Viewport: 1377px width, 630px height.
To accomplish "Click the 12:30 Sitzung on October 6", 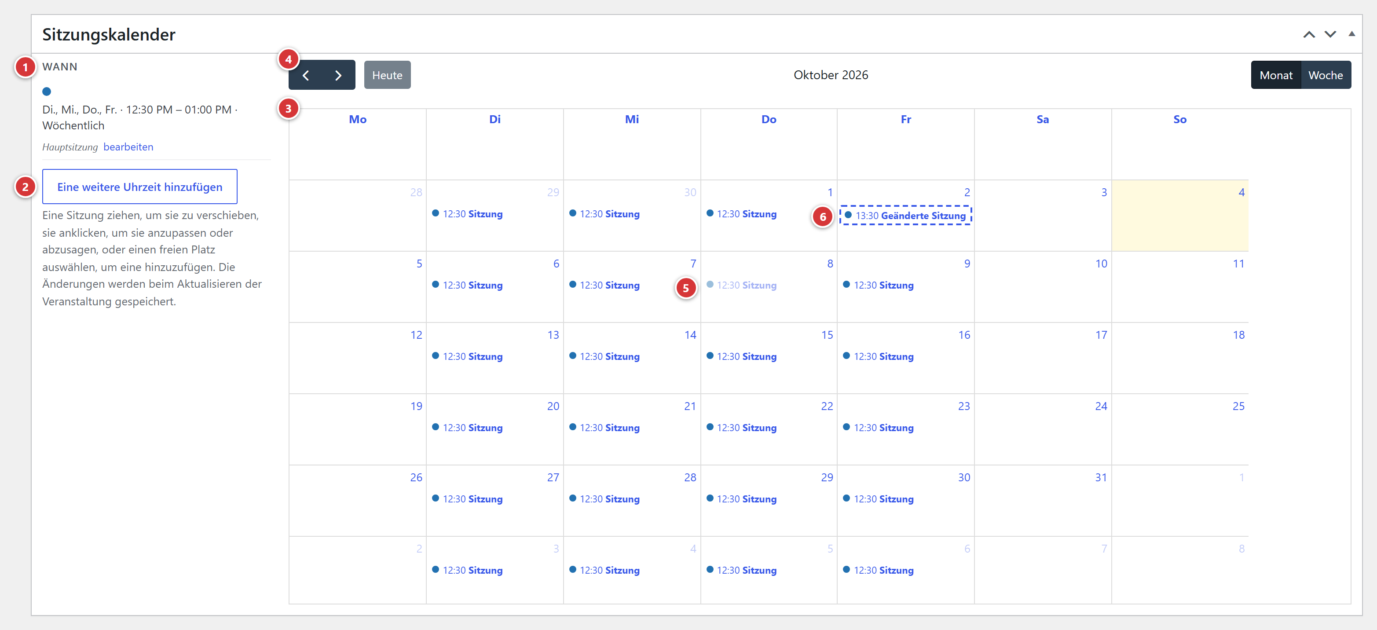I will tap(467, 286).
